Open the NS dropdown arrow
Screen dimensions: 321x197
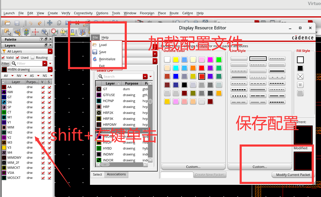click(51, 76)
